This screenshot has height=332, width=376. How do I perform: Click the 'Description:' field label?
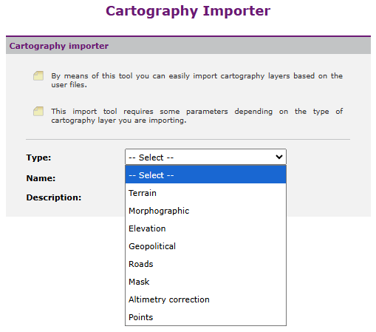[x=54, y=197]
